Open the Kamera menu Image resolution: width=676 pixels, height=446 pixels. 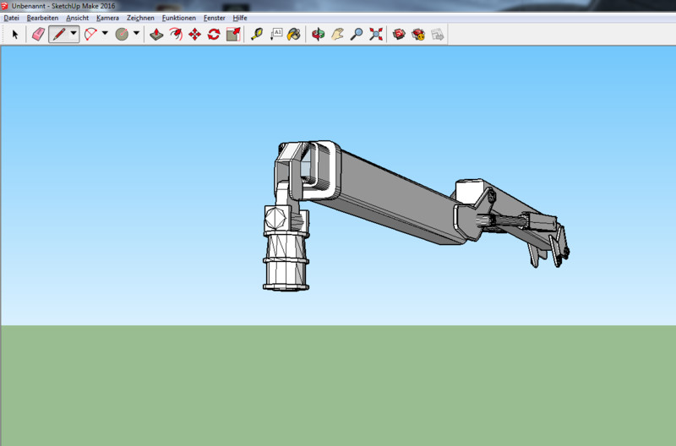pos(107,18)
